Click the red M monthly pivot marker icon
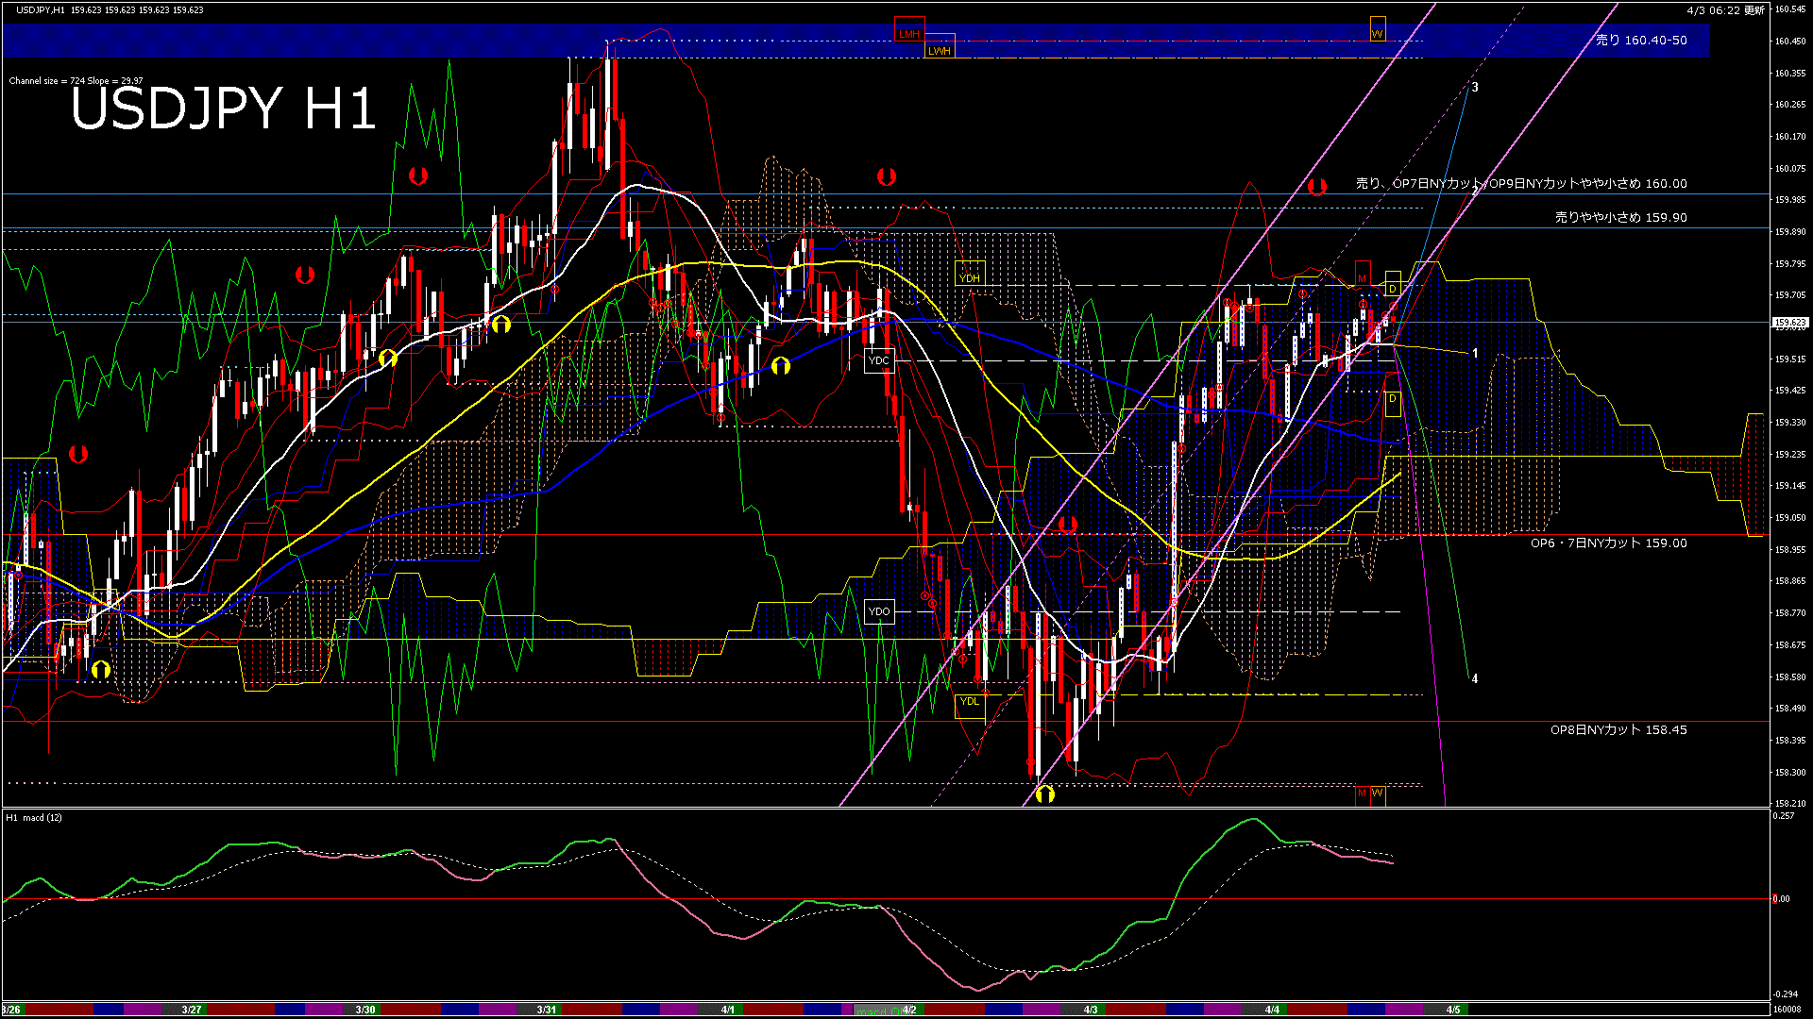 (x=1363, y=277)
